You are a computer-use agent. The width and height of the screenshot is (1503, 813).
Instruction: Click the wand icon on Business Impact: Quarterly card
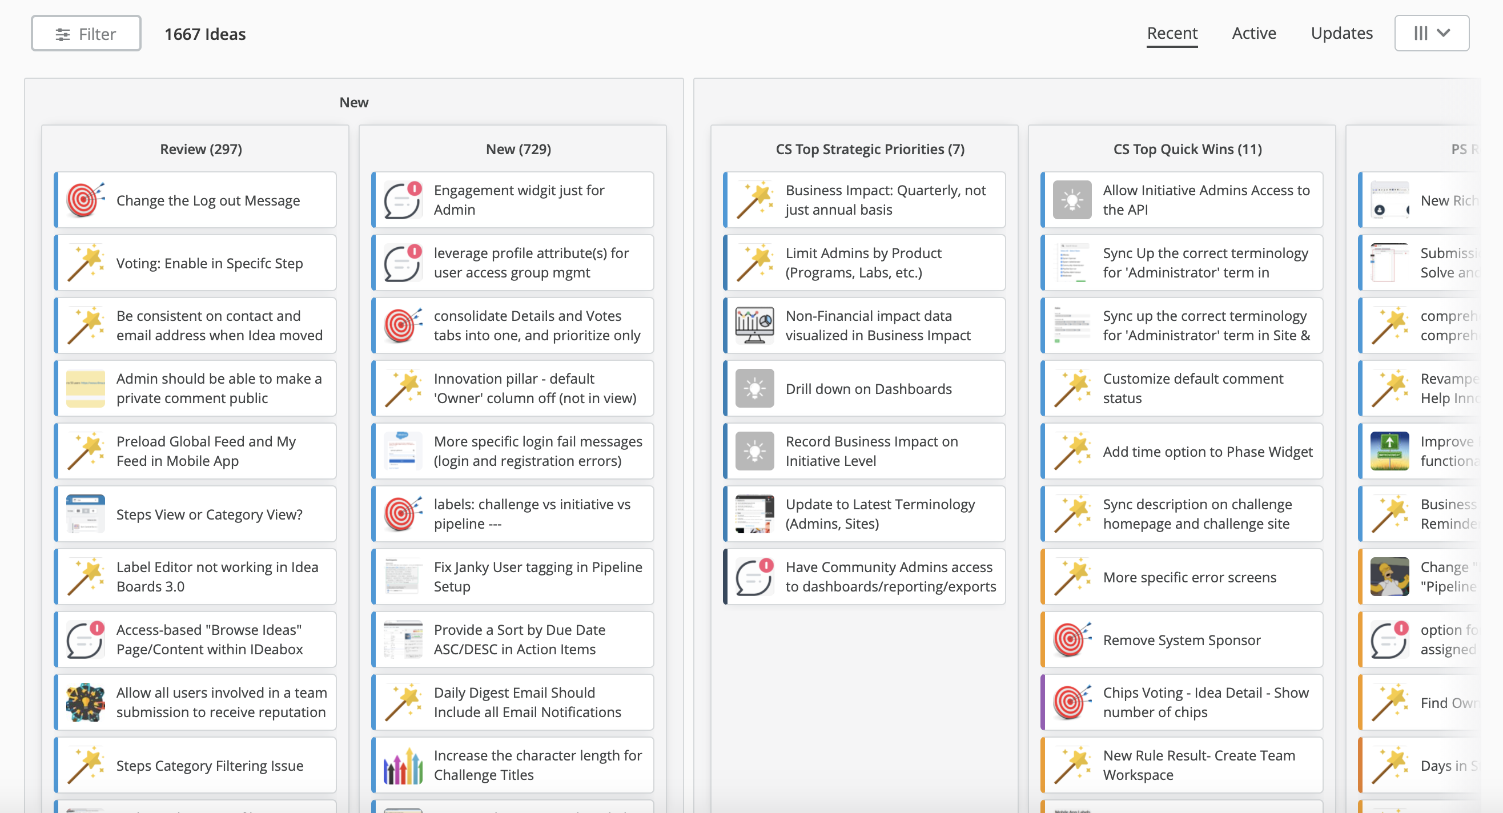[x=754, y=200]
